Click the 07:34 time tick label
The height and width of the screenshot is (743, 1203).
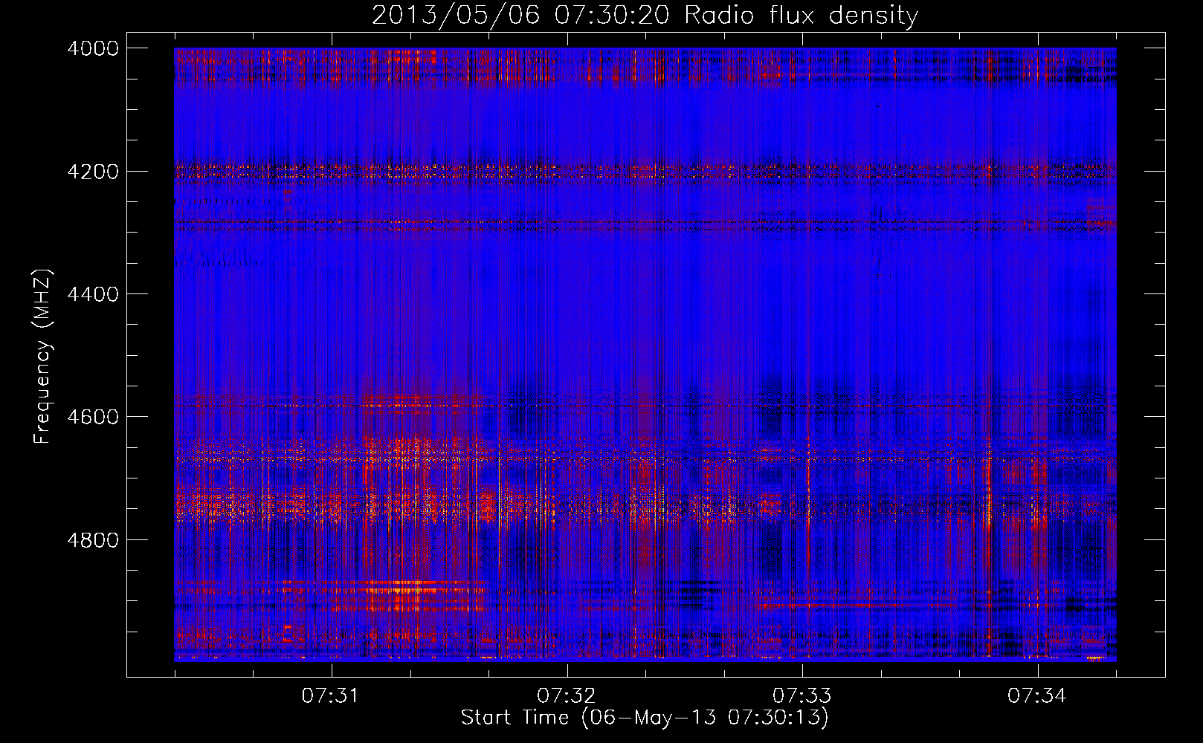(1036, 696)
